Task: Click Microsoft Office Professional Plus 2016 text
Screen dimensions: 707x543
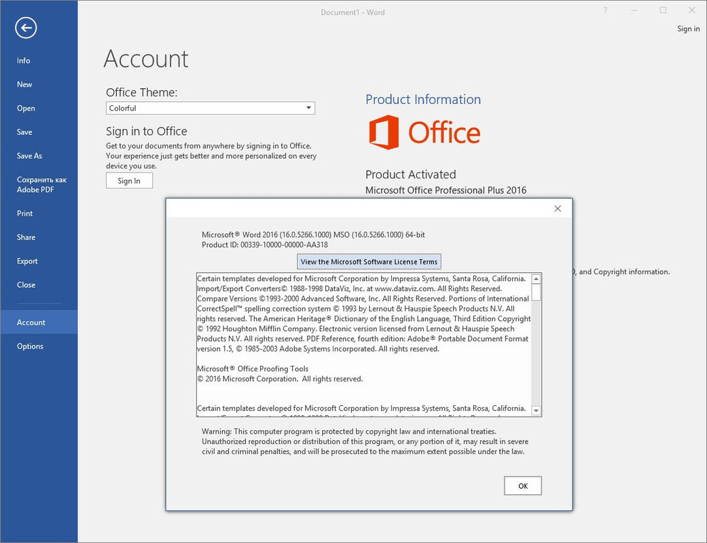Action: point(446,190)
